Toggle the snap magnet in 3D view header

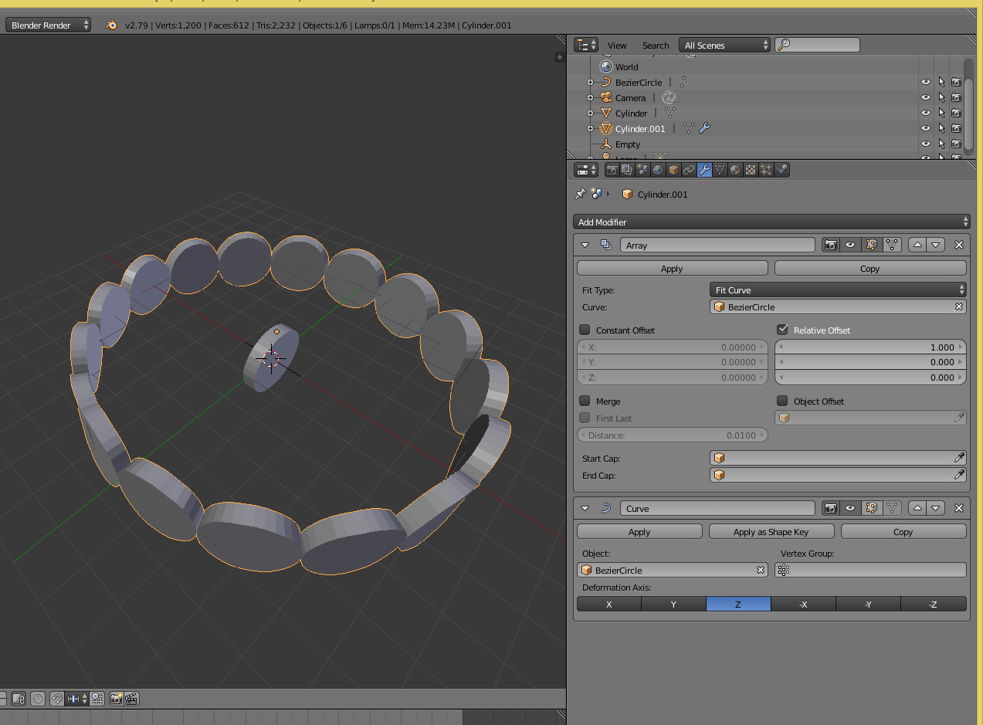tap(57, 699)
